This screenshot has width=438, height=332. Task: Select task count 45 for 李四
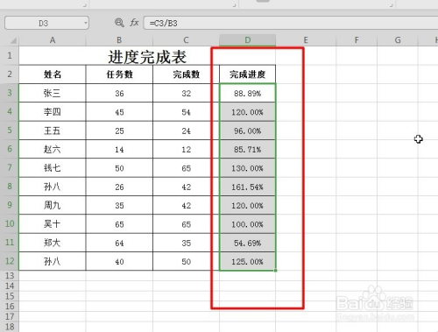pos(119,112)
